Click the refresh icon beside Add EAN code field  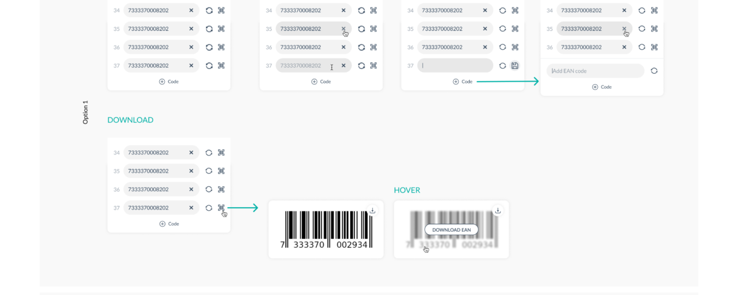[x=654, y=71]
